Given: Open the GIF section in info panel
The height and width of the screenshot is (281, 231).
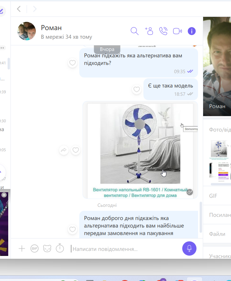Looking at the screenshot, I should [217, 196].
